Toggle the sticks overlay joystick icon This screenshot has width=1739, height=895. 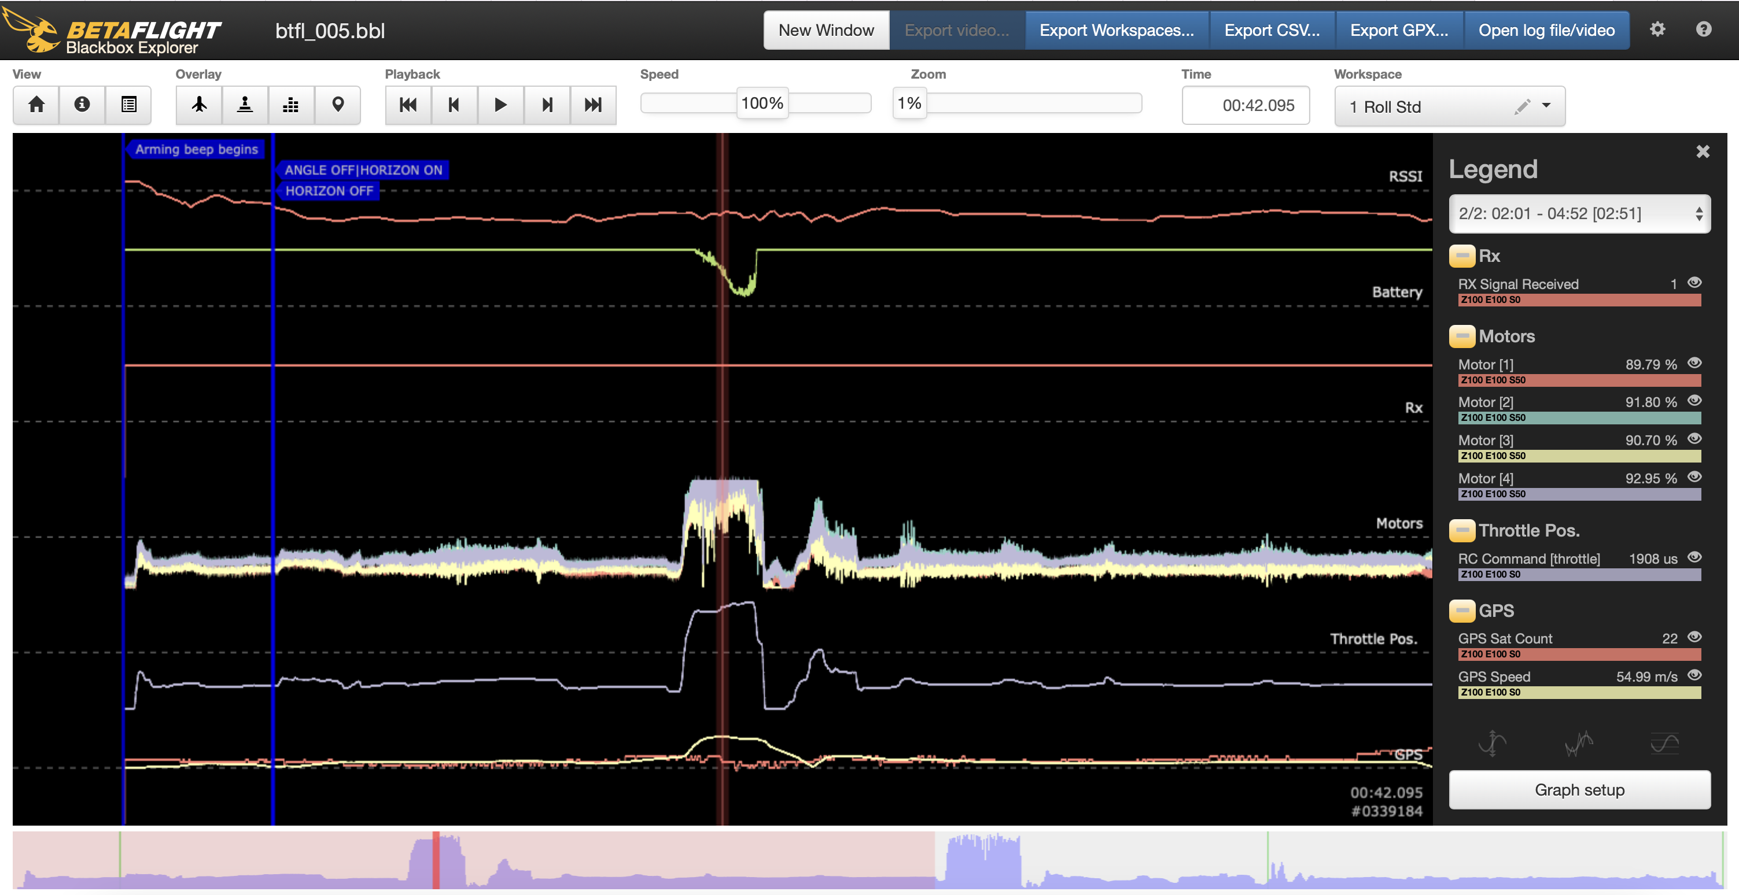coord(245,105)
